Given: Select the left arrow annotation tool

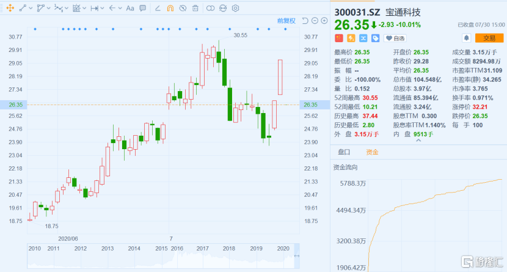Looking at the screenshot, I should pyautogui.click(x=112, y=8).
